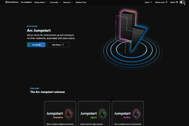This screenshot has width=189, height=126.
Task: Click the Search label in navbar
Action: coord(147,2)
